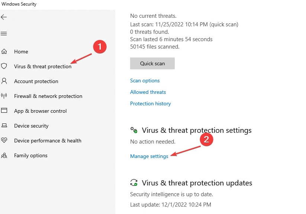Click the shield icon for virus protection

pos(4,66)
